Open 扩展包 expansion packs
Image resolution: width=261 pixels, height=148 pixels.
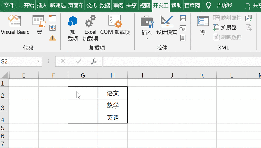(x=225, y=27)
